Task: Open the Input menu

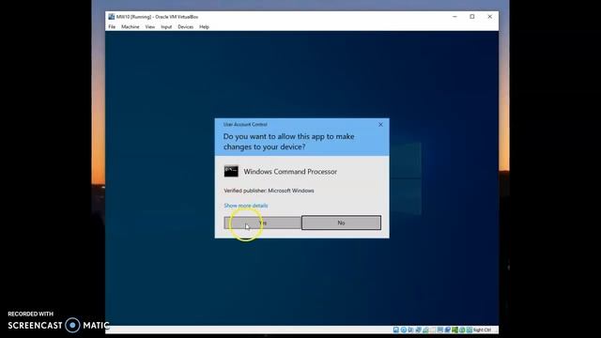Action: click(x=166, y=27)
